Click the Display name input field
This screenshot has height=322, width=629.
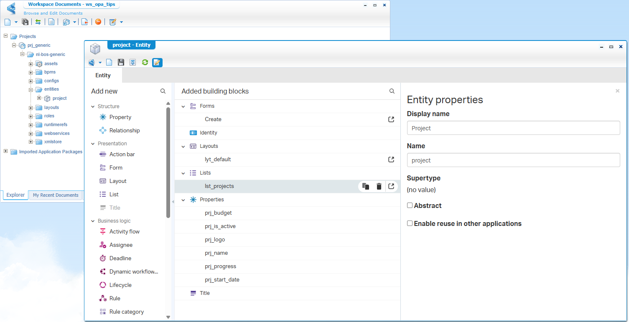point(513,128)
